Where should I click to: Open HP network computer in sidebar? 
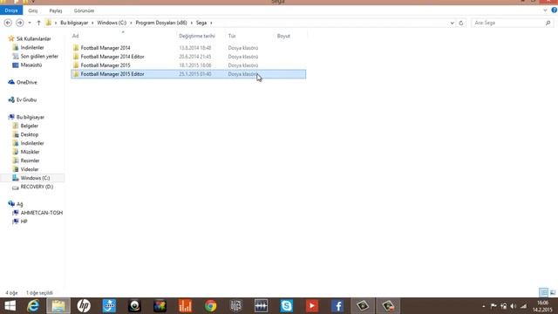pyautogui.click(x=24, y=222)
